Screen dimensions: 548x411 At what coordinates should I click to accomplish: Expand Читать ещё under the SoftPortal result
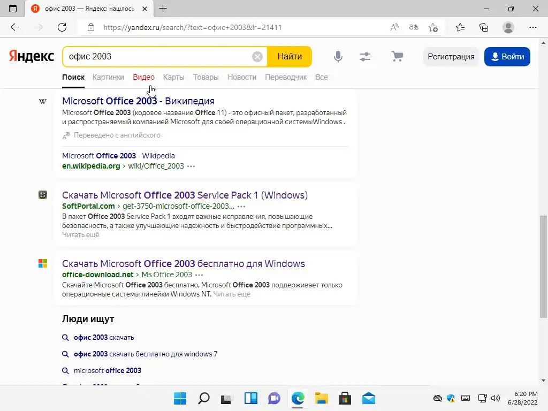click(81, 234)
